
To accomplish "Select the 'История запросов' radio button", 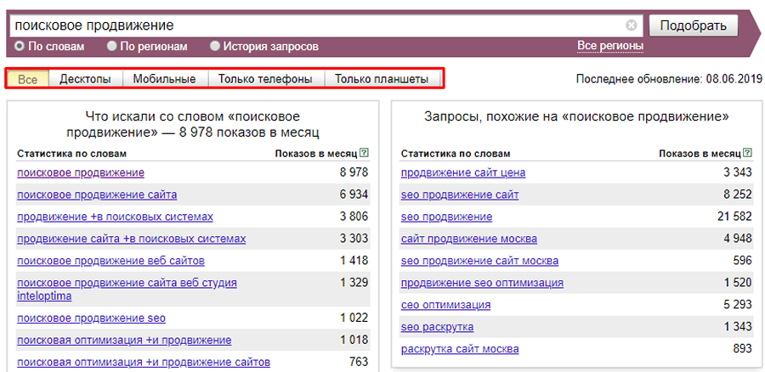I will 215,46.
